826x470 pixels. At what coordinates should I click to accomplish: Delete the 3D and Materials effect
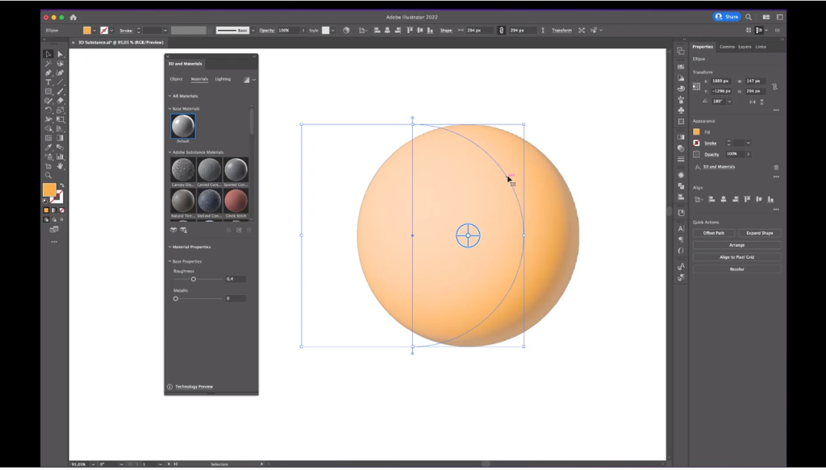tap(776, 168)
